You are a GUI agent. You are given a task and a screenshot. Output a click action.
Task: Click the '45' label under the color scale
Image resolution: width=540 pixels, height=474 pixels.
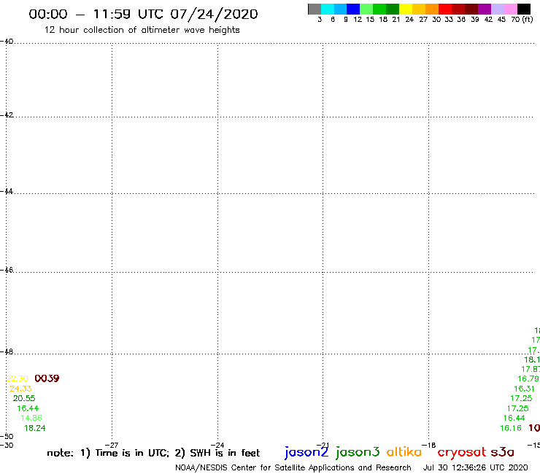coord(501,20)
